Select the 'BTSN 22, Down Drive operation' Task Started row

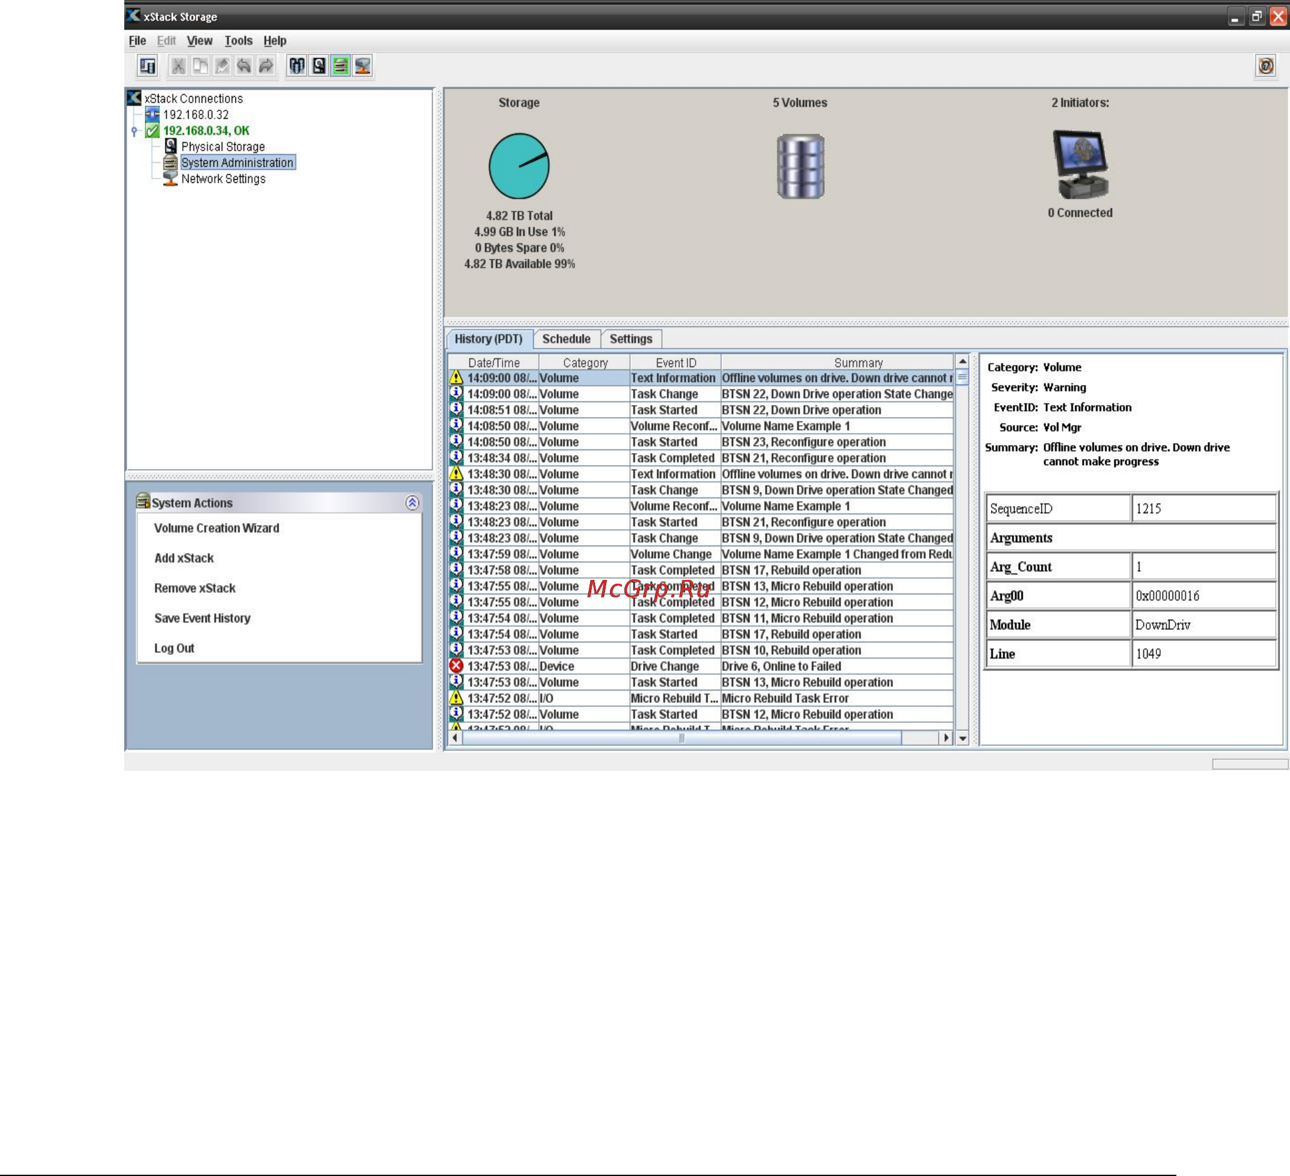pyautogui.click(x=701, y=410)
